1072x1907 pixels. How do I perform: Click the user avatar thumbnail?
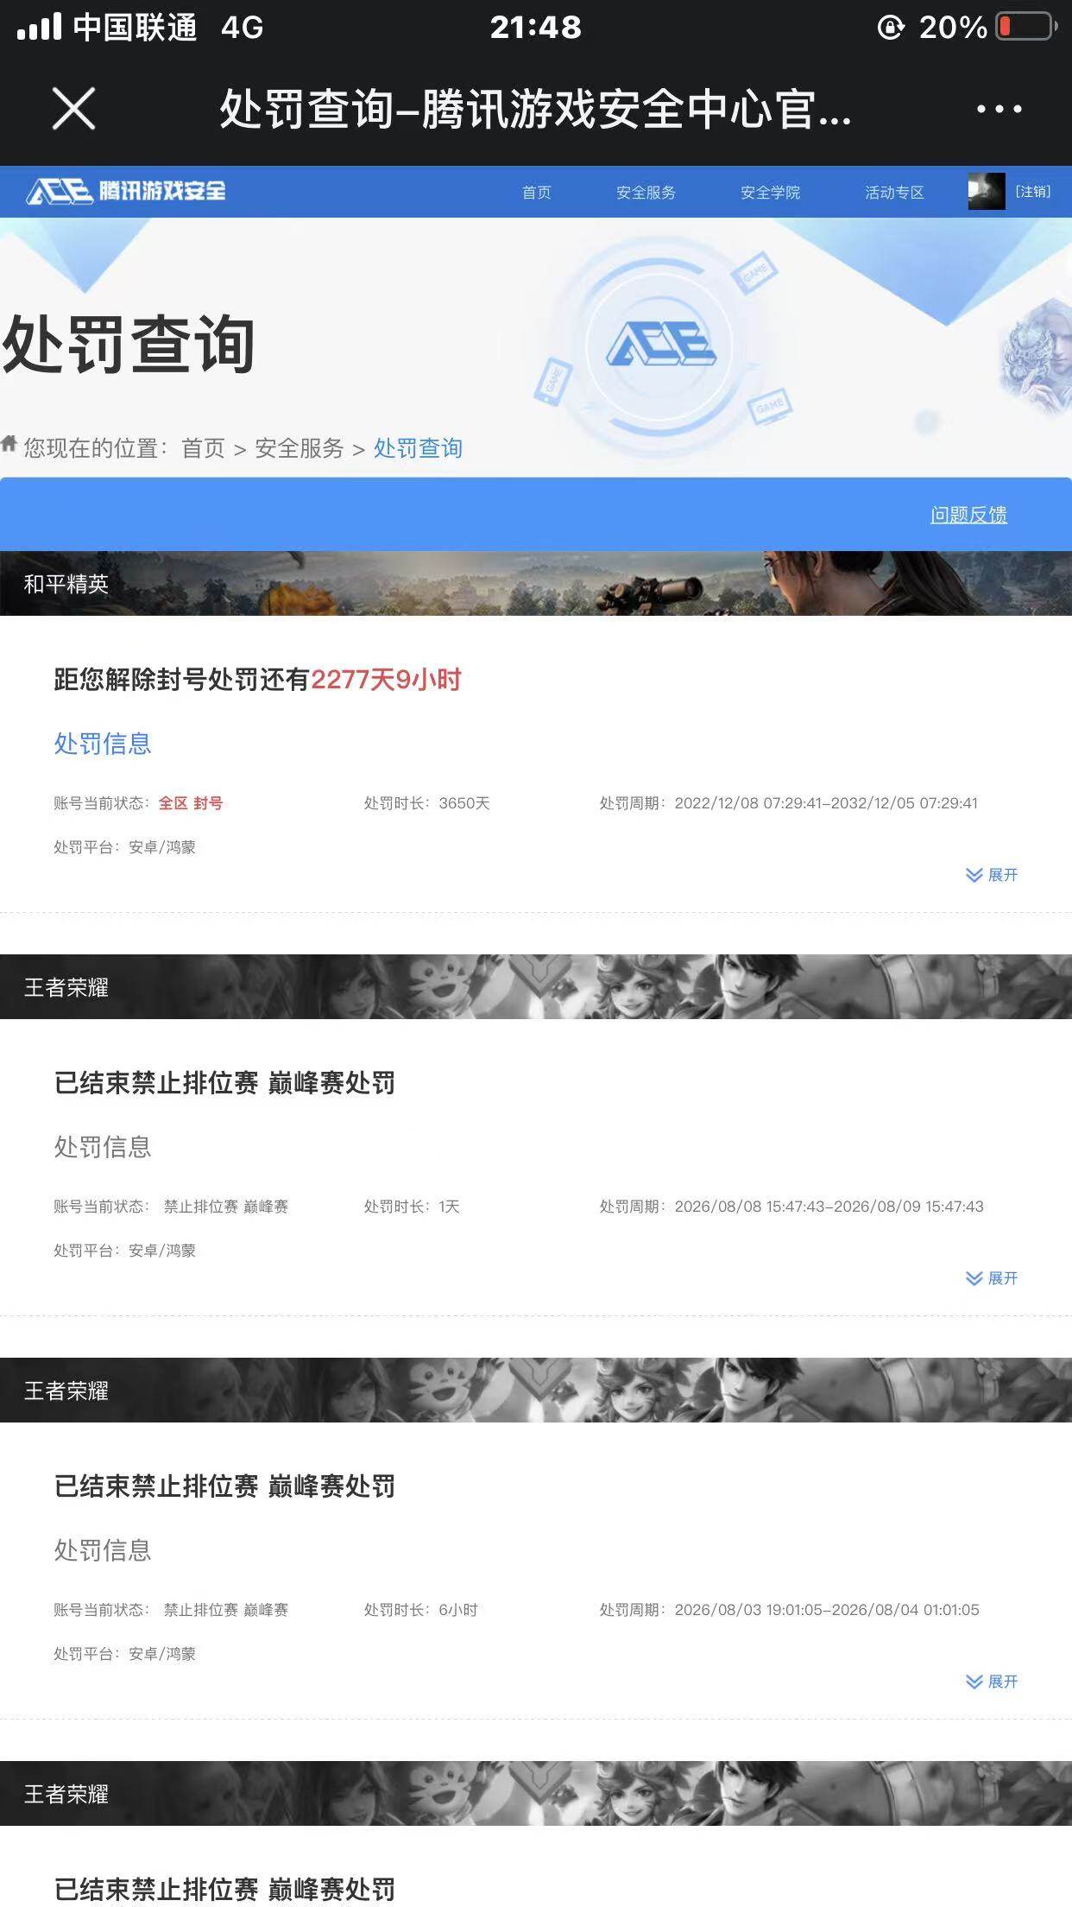point(987,191)
